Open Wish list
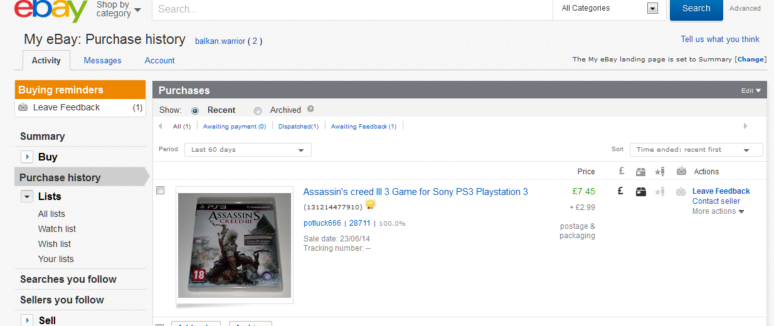 pyautogui.click(x=55, y=244)
